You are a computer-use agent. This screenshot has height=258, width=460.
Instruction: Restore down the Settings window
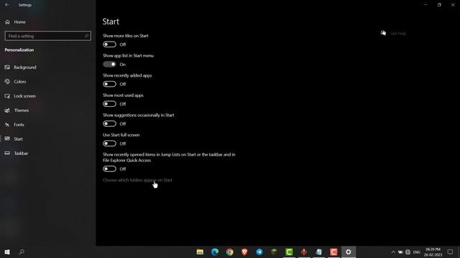[x=439, y=5]
